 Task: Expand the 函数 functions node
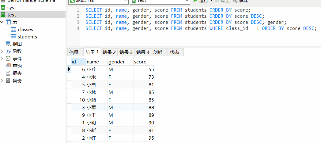pos(2,51)
